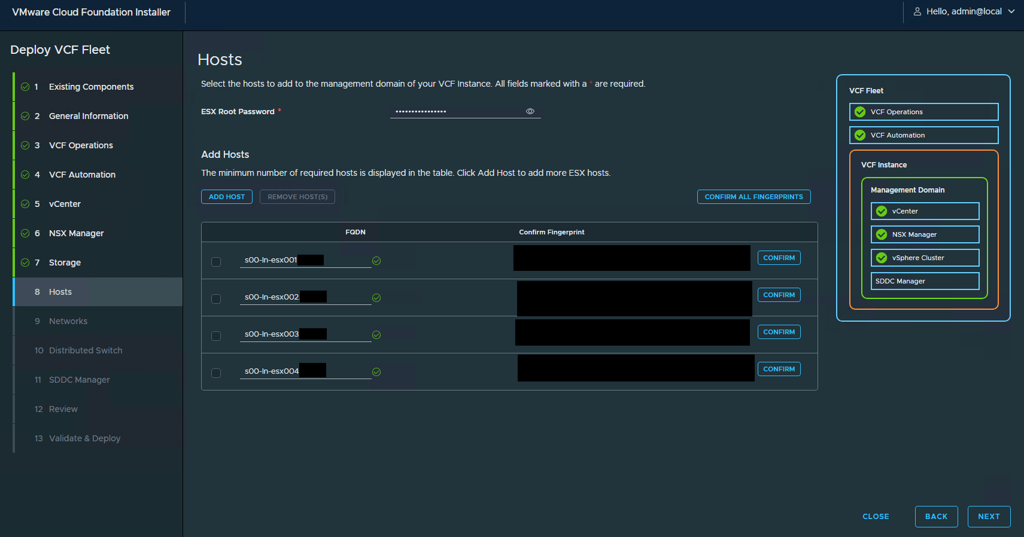Viewport: 1024px width, 537px height.
Task: Click the ADD HOST button
Action: [227, 197]
